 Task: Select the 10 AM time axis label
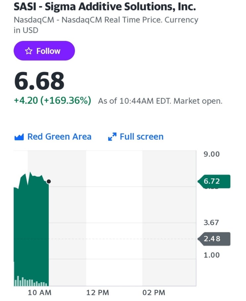coord(40,292)
